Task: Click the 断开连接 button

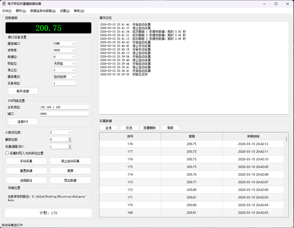Action: click(23, 91)
